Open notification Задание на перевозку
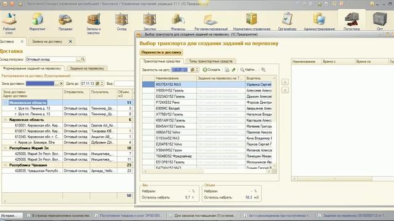The width and height of the screenshot is (394, 221). coord(352,215)
